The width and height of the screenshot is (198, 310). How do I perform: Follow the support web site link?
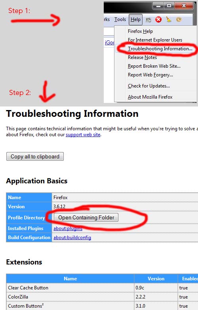point(83,135)
